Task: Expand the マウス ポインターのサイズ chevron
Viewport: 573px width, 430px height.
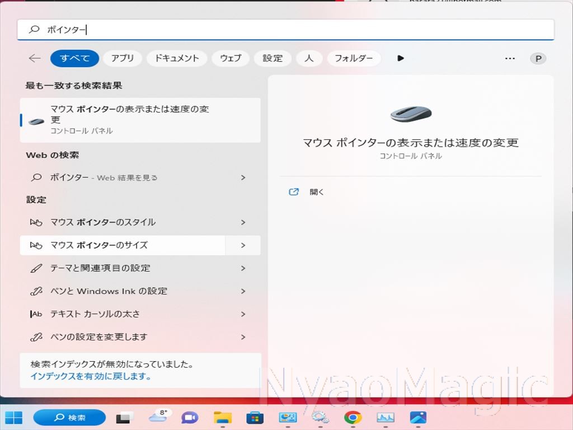Action: 243,245
